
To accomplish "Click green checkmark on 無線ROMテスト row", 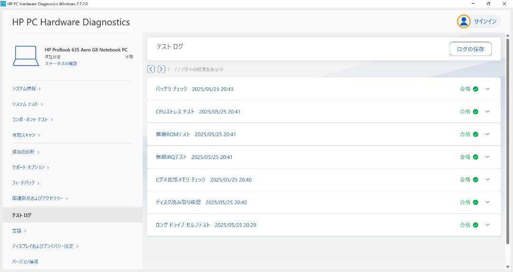I will [x=475, y=134].
